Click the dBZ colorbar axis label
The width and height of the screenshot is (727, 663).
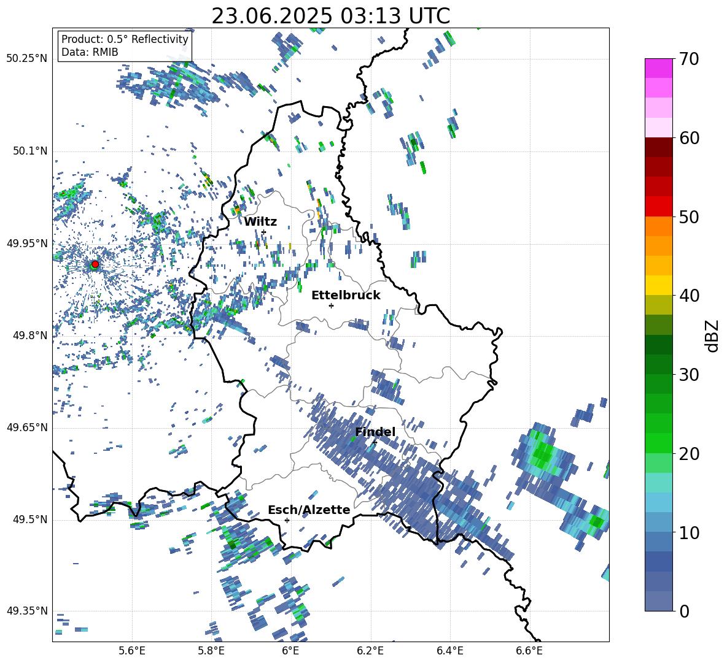(713, 335)
